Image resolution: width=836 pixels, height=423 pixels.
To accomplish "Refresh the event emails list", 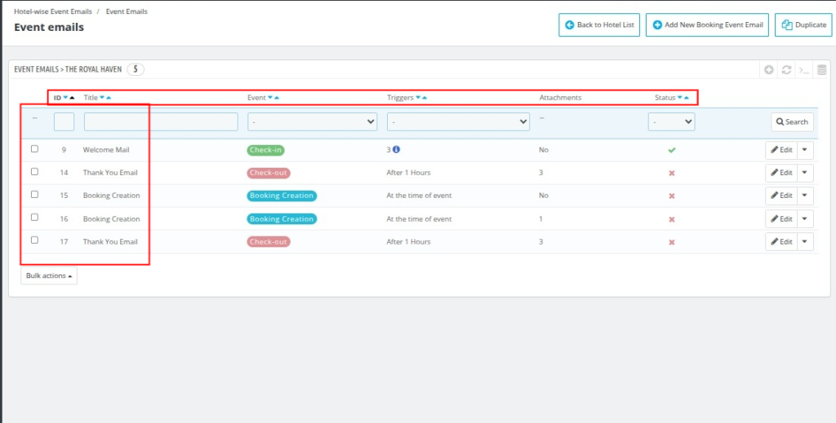I will click(786, 70).
